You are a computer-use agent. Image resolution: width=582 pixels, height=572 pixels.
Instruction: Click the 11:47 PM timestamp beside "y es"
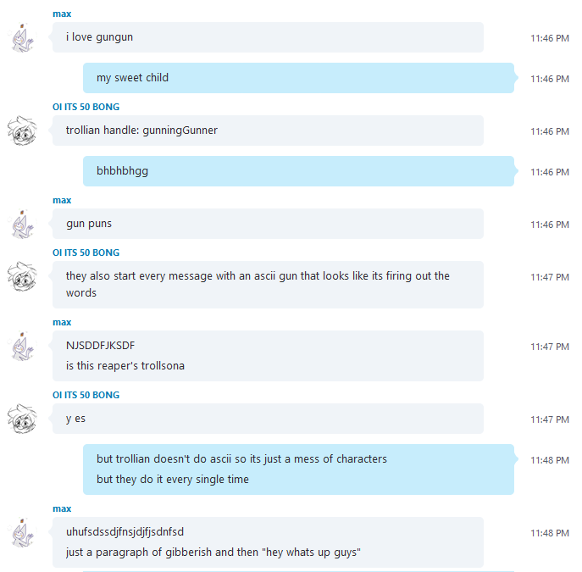pos(550,419)
